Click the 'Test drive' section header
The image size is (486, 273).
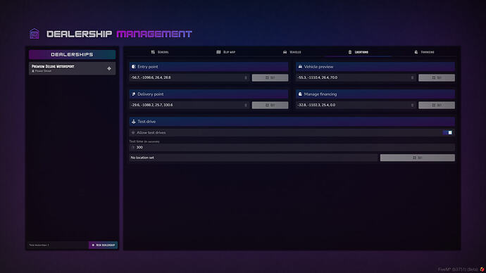pos(292,121)
